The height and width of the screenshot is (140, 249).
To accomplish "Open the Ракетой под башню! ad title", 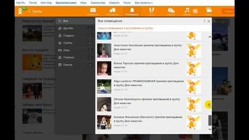I will coord(38,21).
